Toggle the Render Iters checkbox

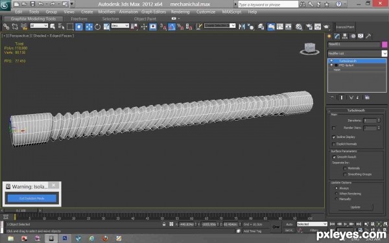(x=334, y=128)
